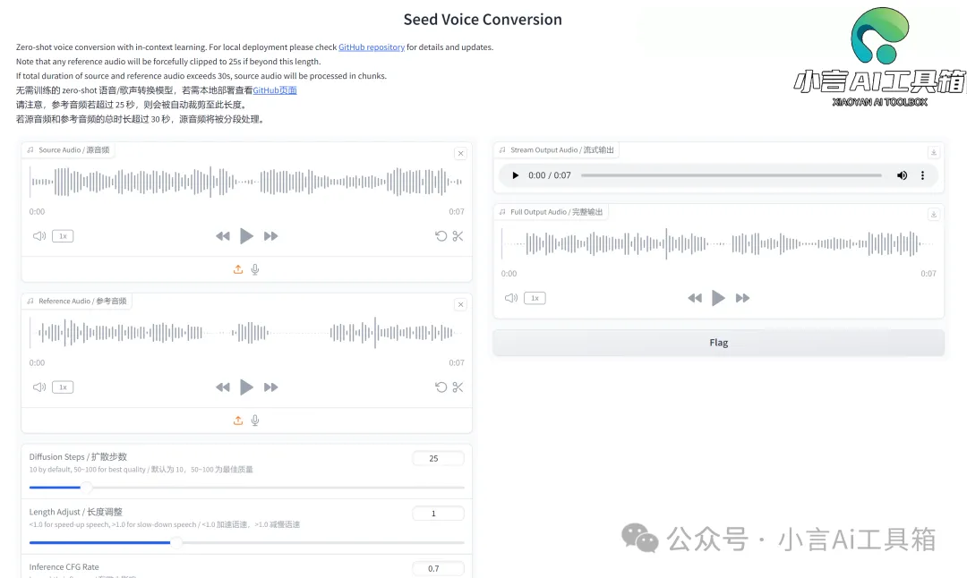Screen dimensions: 967x578
Task: Focus the Diffusion Steps value field
Action: 438,458
